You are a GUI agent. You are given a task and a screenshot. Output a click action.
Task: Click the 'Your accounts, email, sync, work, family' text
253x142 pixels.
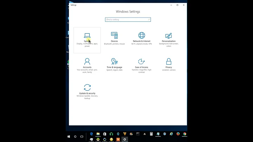(87, 71)
